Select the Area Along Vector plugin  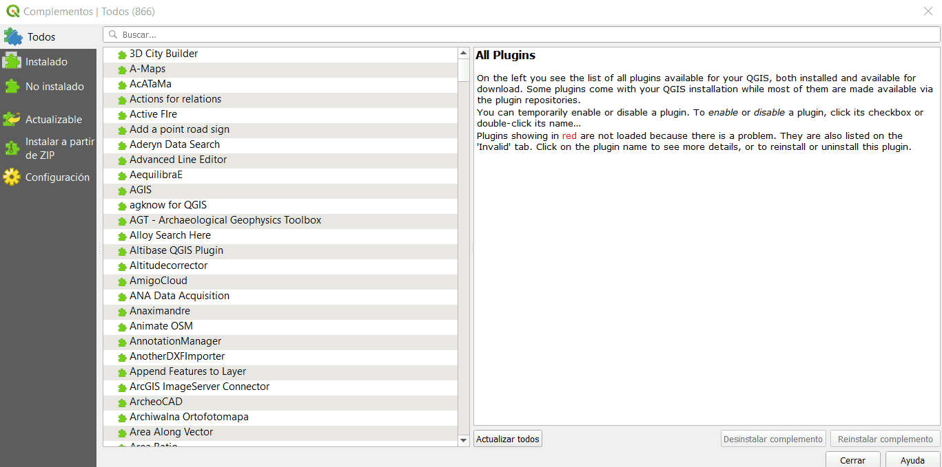pos(280,432)
